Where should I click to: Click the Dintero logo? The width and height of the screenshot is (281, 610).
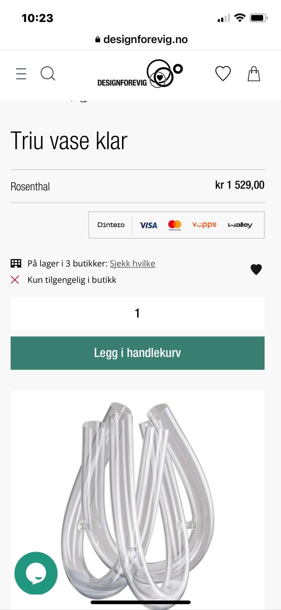(x=111, y=225)
